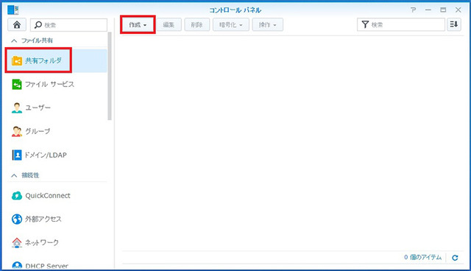The height and width of the screenshot is (271, 471).
Task: Open the ネットワーク house icon
Action: coord(17,242)
